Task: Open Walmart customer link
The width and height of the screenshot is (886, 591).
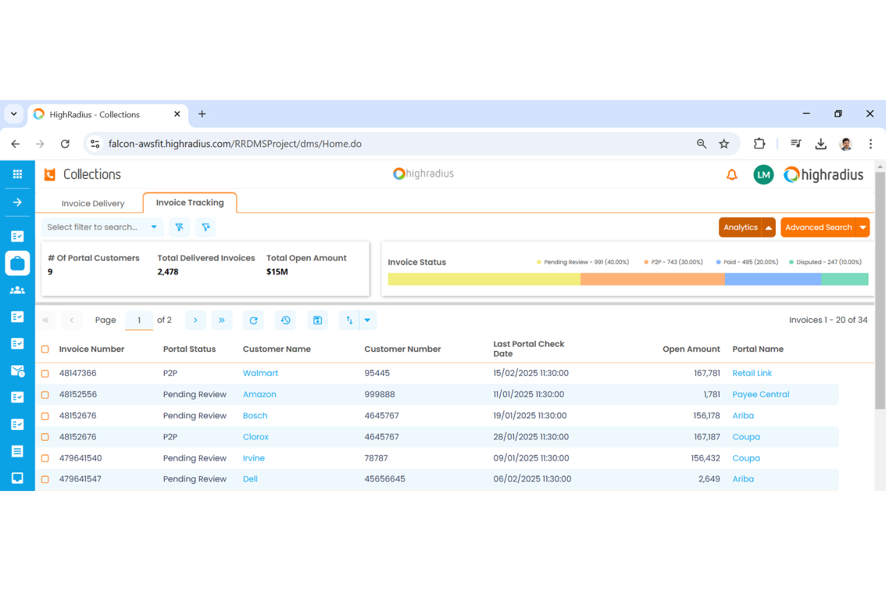Action: 260,372
